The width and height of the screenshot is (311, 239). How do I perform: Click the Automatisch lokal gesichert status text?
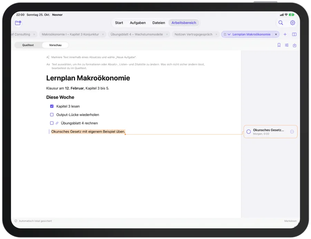coord(35,221)
